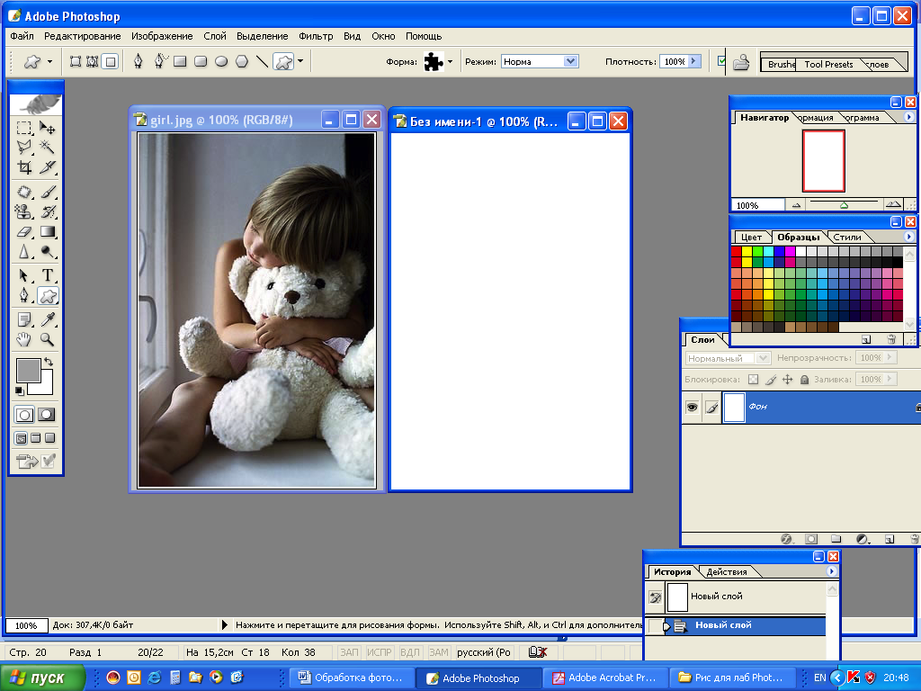
Task: Switch to the Действия tab
Action: pos(727,571)
